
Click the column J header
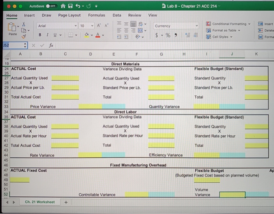pos(232,54)
